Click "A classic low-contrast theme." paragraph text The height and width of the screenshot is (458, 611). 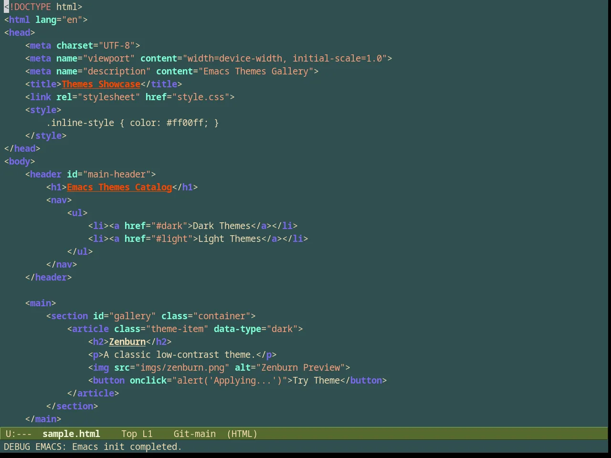click(179, 354)
